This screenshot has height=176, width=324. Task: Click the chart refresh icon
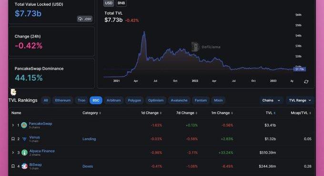[x=306, y=82]
